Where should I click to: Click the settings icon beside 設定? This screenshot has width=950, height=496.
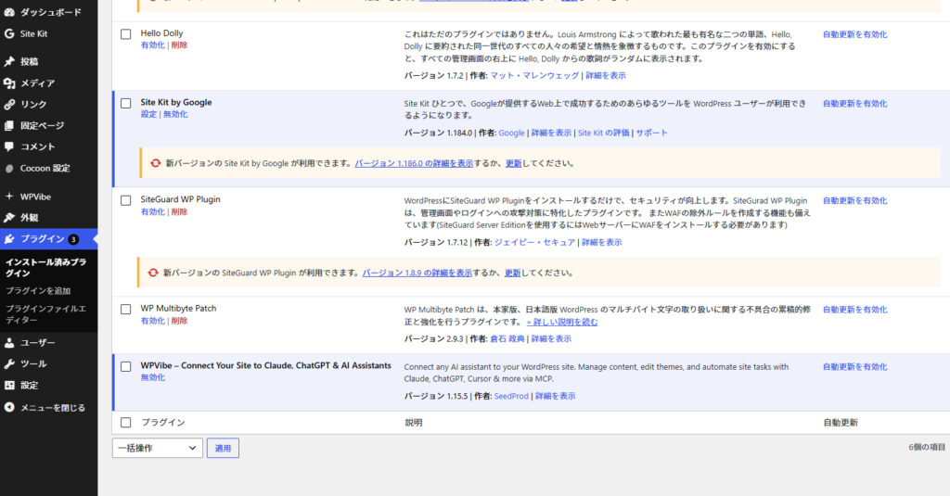9,385
